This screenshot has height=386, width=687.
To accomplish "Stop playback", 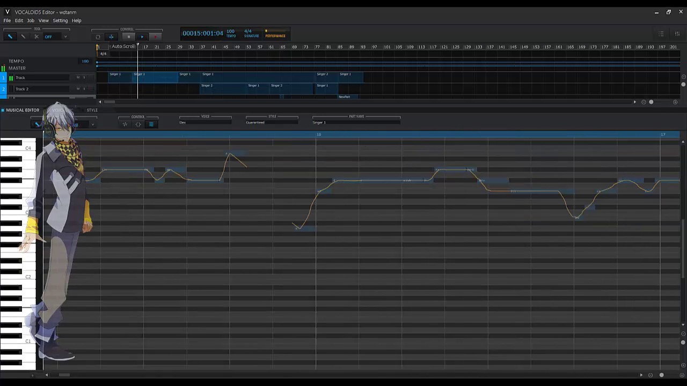I will 128,36.
